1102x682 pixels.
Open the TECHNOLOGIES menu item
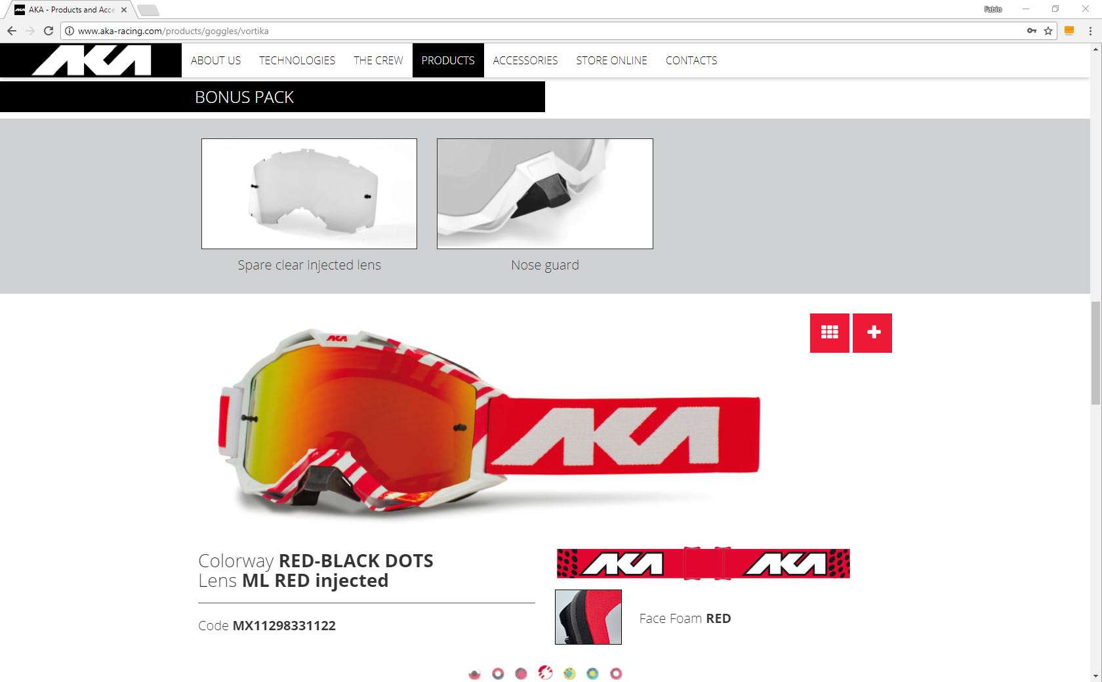(x=297, y=60)
